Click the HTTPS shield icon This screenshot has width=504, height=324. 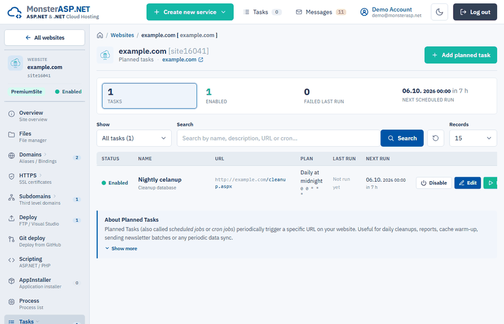[11, 177]
